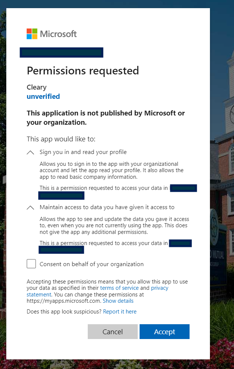Click the blue square of the Microsoft logo
This screenshot has width=234, height=369.
[29, 36]
